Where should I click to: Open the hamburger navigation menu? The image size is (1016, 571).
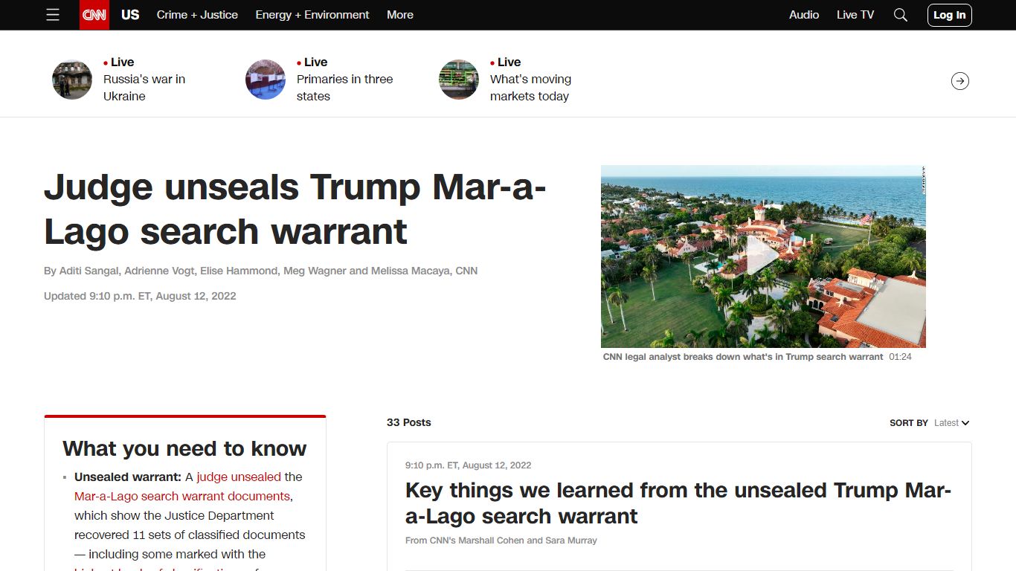(53, 15)
